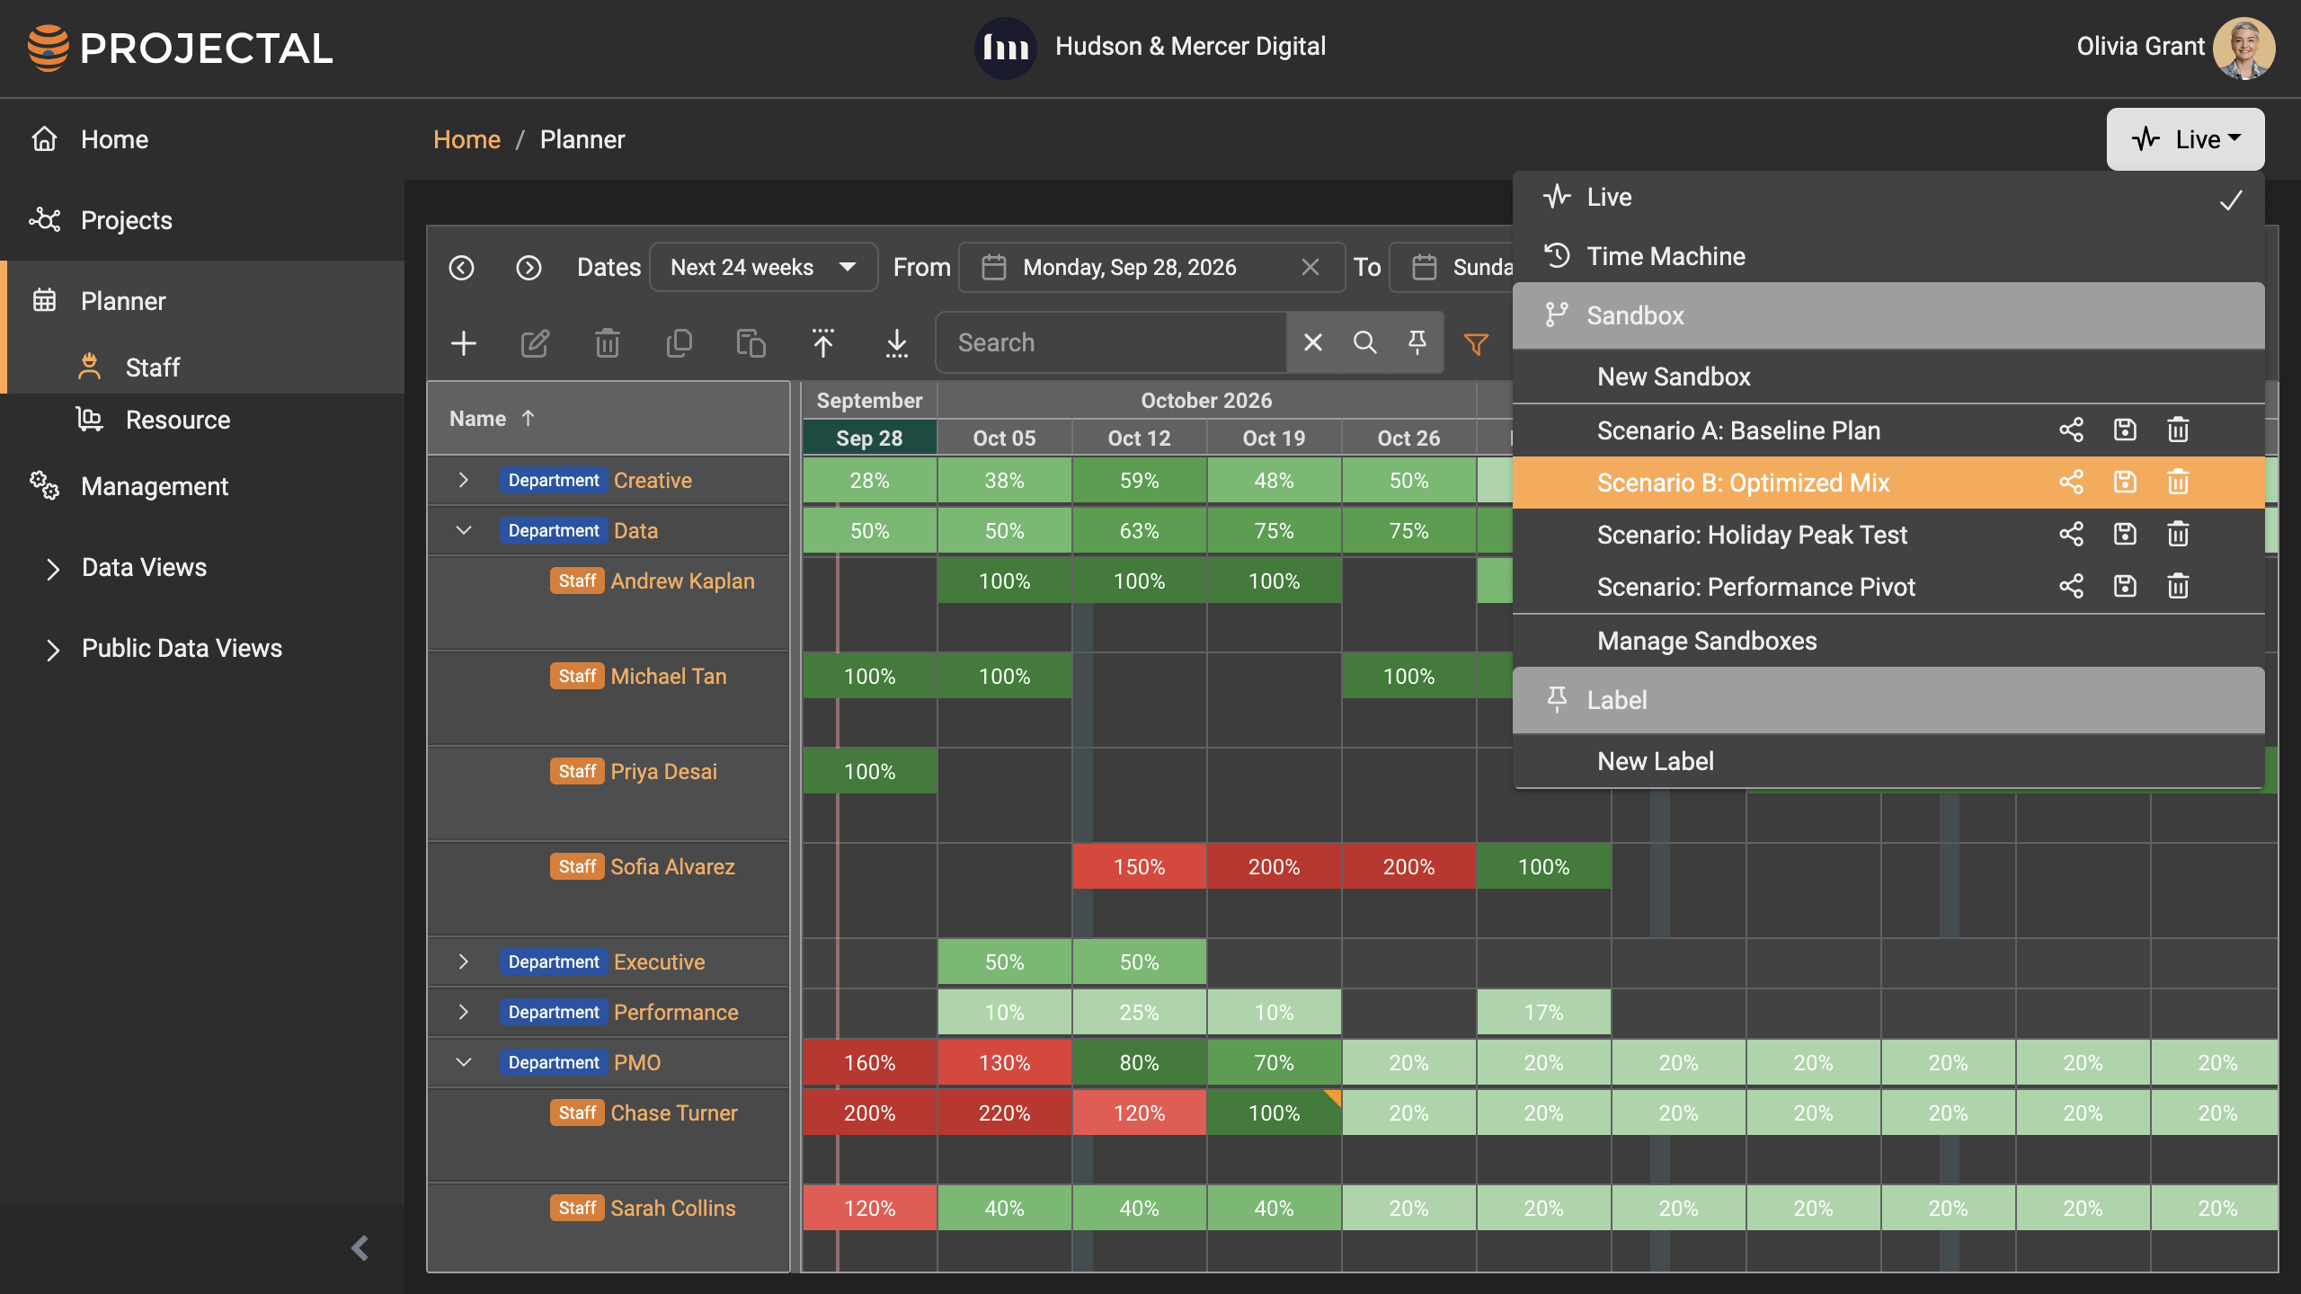Click the pin icon beside search
2301x1294 pixels.
1417,342
